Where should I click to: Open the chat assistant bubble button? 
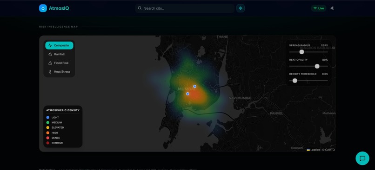point(362,158)
